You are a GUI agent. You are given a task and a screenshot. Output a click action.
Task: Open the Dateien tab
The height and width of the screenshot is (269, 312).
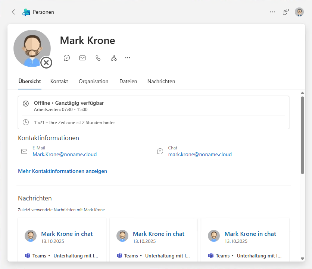tap(128, 81)
